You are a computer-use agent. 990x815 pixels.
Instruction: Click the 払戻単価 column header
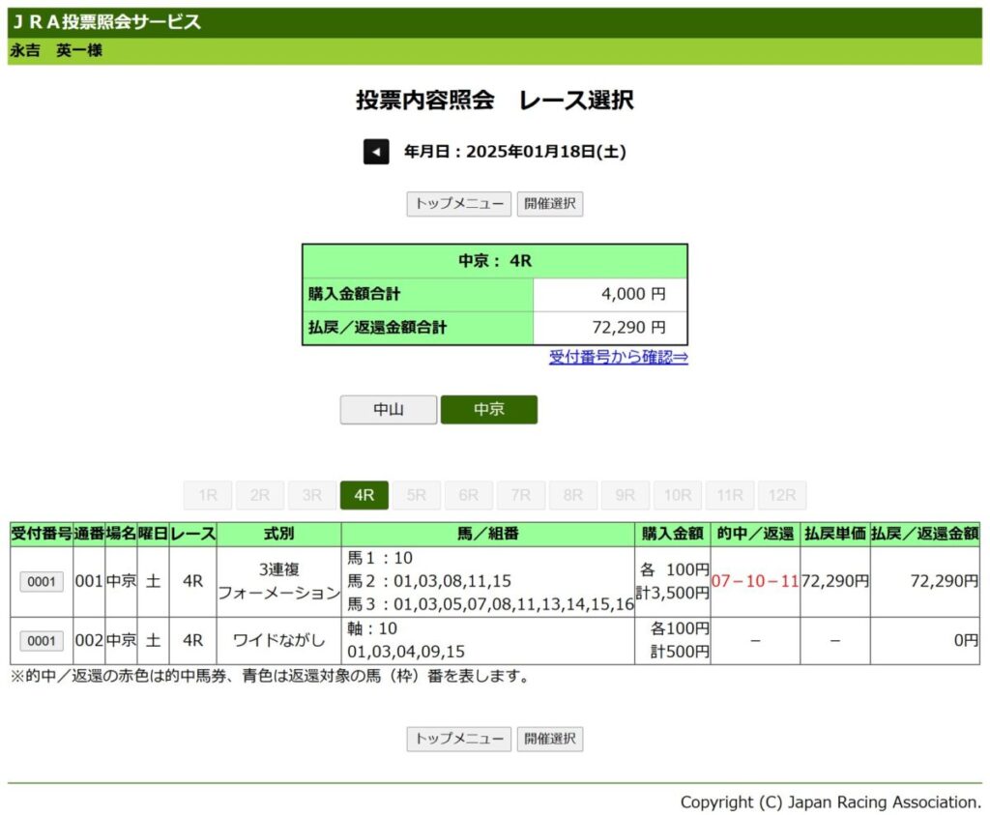click(834, 534)
